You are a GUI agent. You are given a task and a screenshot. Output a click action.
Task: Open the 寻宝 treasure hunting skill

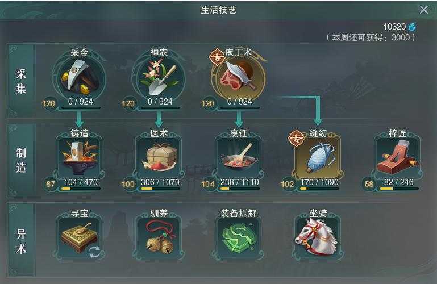[x=79, y=238]
